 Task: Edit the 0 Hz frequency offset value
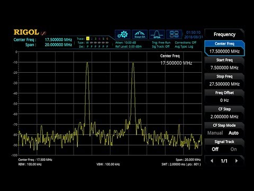[x=224, y=100]
